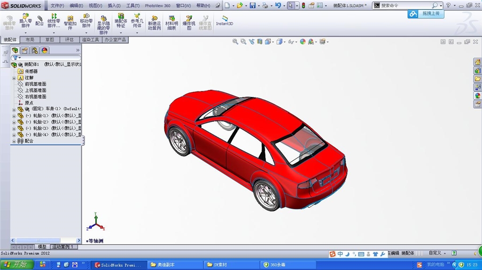This screenshot has width=482, height=270.
Task: Click the 搜索命令 search field
Action: [407, 6]
